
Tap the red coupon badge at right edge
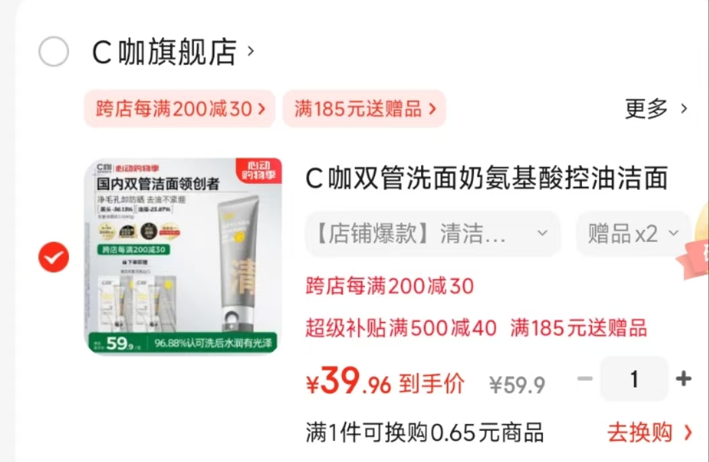click(693, 258)
